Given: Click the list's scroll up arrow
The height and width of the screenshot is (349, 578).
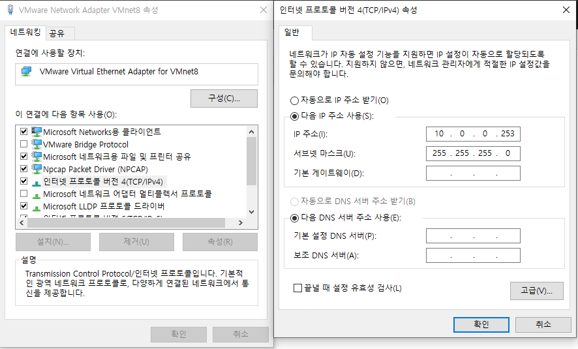Looking at the screenshot, I should [251, 132].
